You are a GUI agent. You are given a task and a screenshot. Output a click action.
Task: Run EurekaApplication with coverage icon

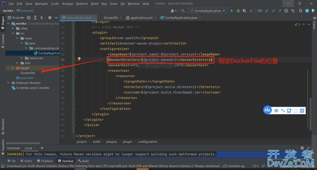click(x=245, y=11)
